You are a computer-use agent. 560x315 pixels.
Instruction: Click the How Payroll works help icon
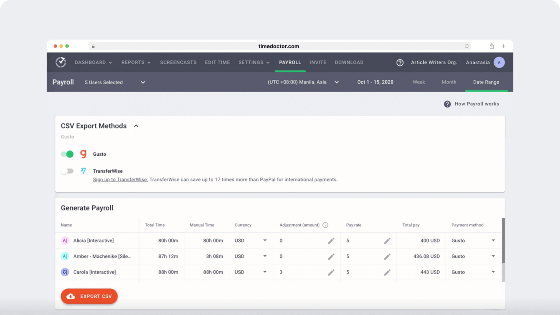click(447, 104)
